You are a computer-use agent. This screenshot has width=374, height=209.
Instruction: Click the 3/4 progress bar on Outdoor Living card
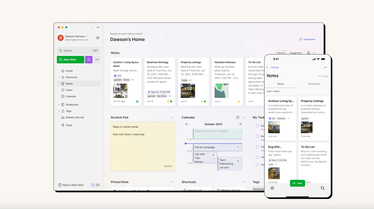118,75
